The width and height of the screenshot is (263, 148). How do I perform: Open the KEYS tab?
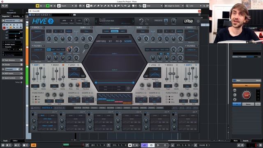(x=35, y=108)
